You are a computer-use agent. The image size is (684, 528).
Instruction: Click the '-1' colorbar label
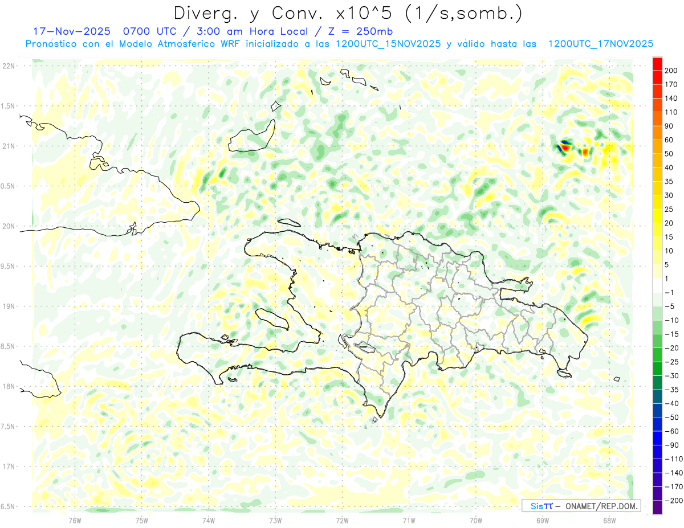pos(669,293)
